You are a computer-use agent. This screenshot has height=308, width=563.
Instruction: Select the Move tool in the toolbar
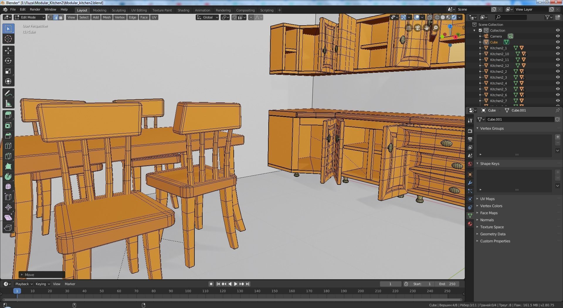pos(8,50)
